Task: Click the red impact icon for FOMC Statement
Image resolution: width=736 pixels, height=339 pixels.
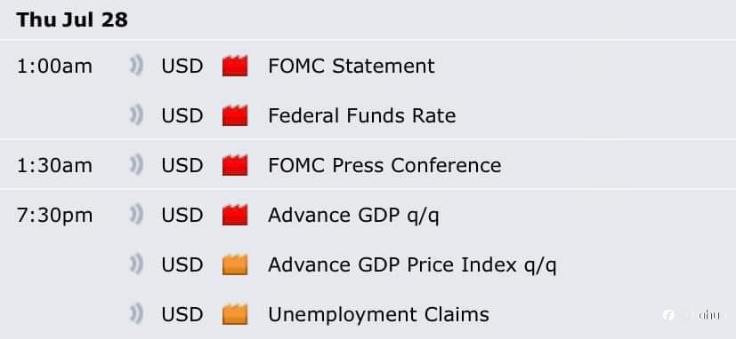Action: click(x=235, y=66)
